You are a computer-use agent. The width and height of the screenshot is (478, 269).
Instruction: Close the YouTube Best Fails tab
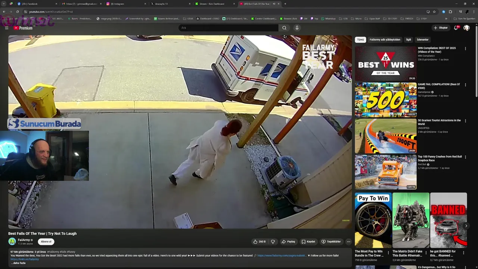pyautogui.click(x=279, y=4)
